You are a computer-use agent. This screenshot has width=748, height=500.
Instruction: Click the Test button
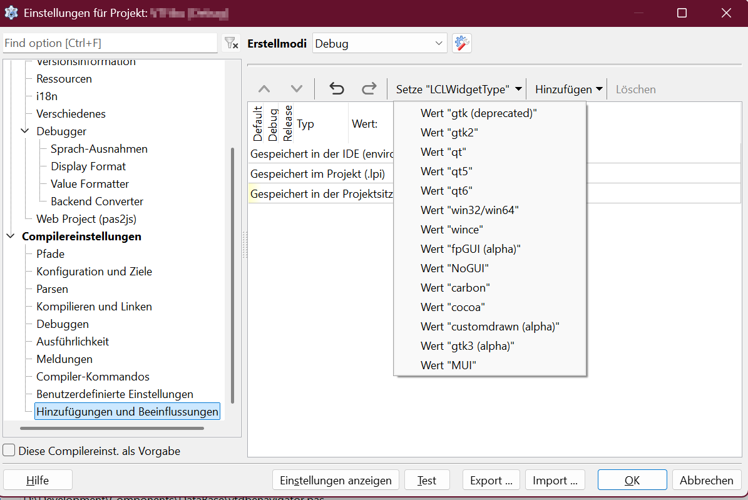(x=427, y=480)
